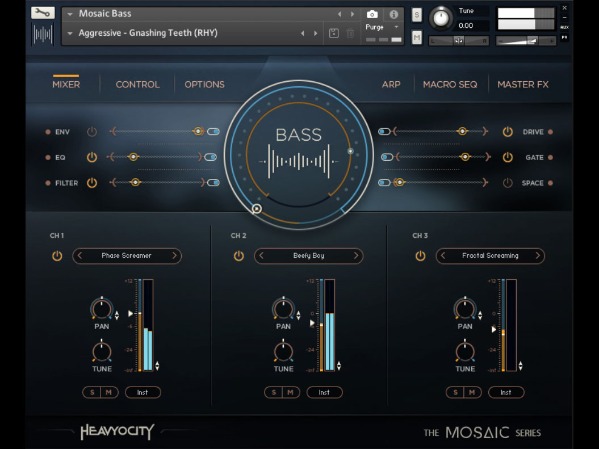
Task: Click CH 1 volume stepper arrows
Action: 157,366
